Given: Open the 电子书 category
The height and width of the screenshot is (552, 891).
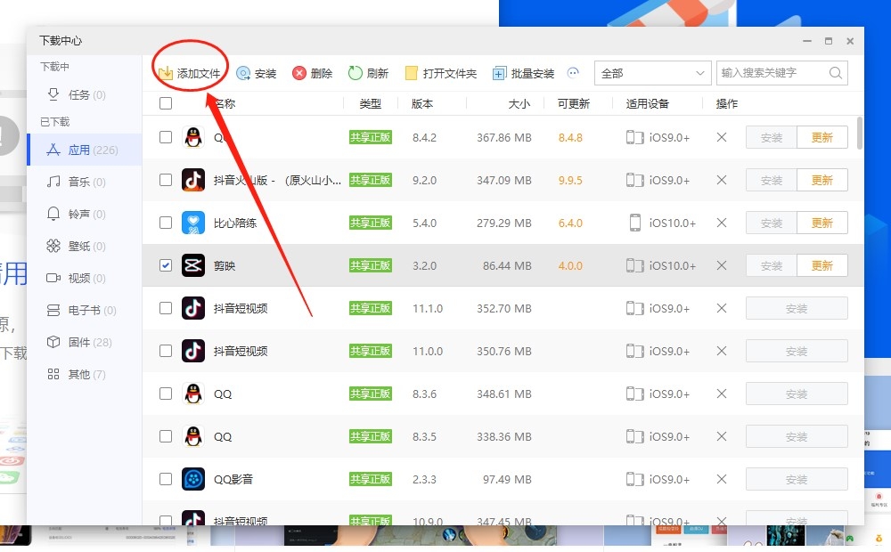Looking at the screenshot, I should click(84, 310).
